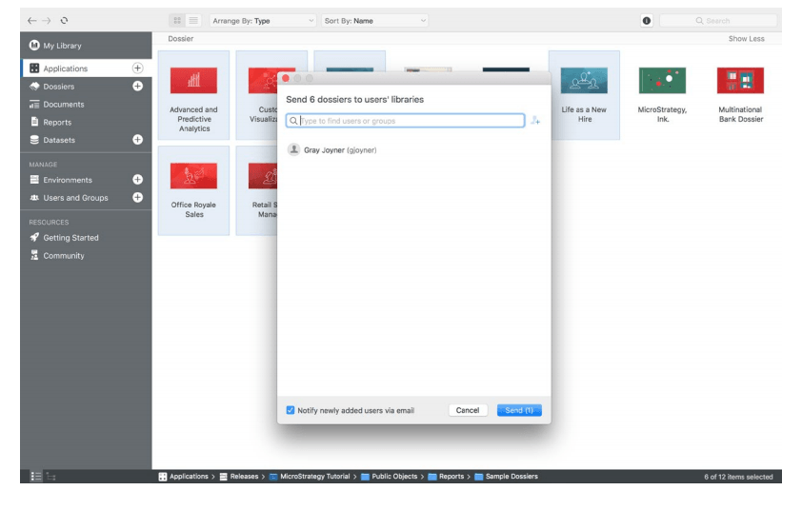Add a new Environment with plus icon

[137, 180]
